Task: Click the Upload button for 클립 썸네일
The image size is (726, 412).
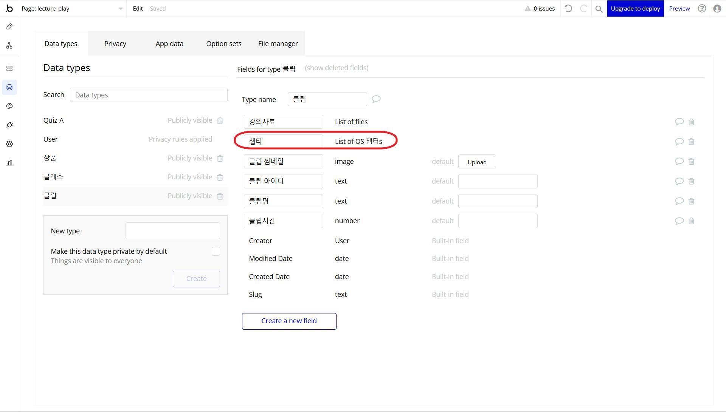Action: 477,162
